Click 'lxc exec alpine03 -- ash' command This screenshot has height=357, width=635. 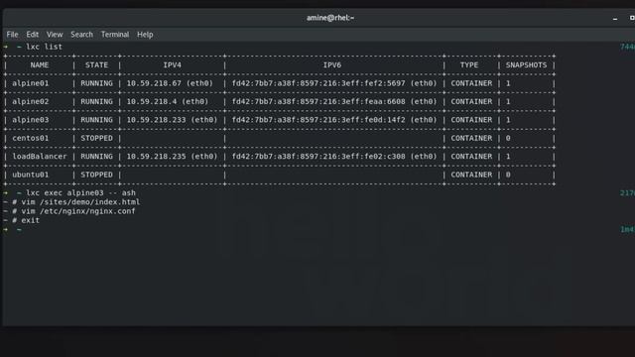[80, 192]
